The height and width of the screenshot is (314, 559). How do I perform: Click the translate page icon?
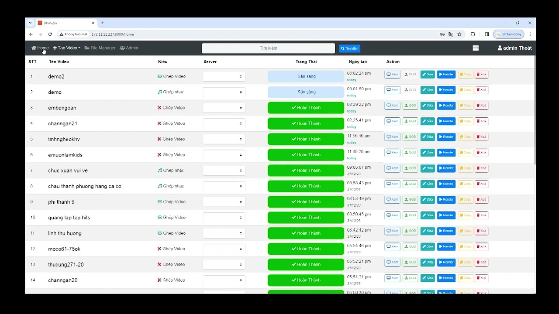click(x=451, y=34)
